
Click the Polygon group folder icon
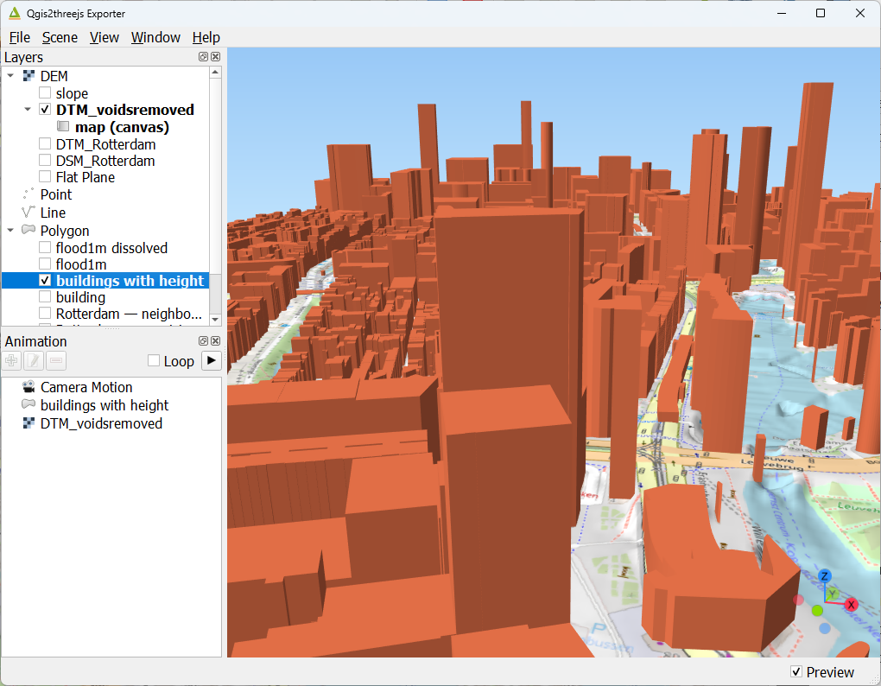click(28, 231)
